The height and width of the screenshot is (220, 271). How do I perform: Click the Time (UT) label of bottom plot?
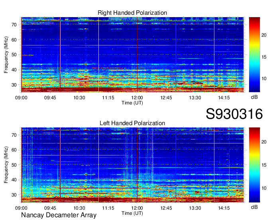(132, 213)
